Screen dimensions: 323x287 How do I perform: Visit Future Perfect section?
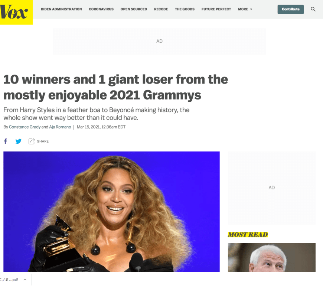pos(216,9)
